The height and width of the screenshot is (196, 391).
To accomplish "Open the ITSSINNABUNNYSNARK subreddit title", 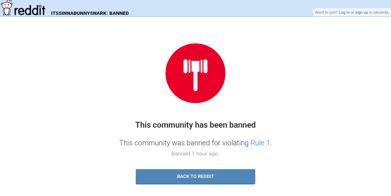I will (79, 13).
